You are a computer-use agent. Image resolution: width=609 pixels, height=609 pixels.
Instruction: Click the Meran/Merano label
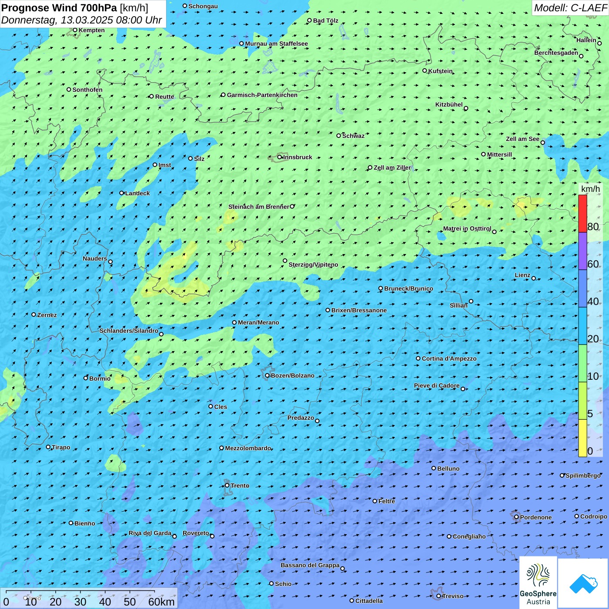tap(258, 322)
